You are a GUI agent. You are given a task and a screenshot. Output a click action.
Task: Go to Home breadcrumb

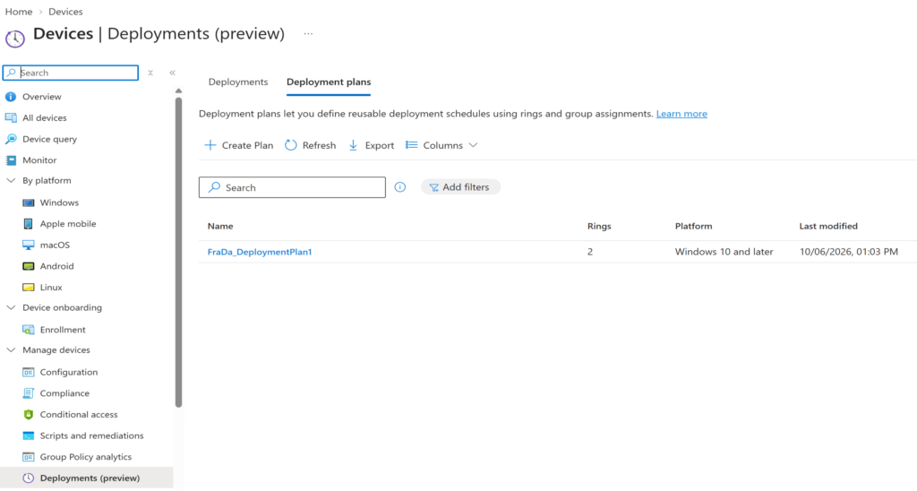coord(19,12)
